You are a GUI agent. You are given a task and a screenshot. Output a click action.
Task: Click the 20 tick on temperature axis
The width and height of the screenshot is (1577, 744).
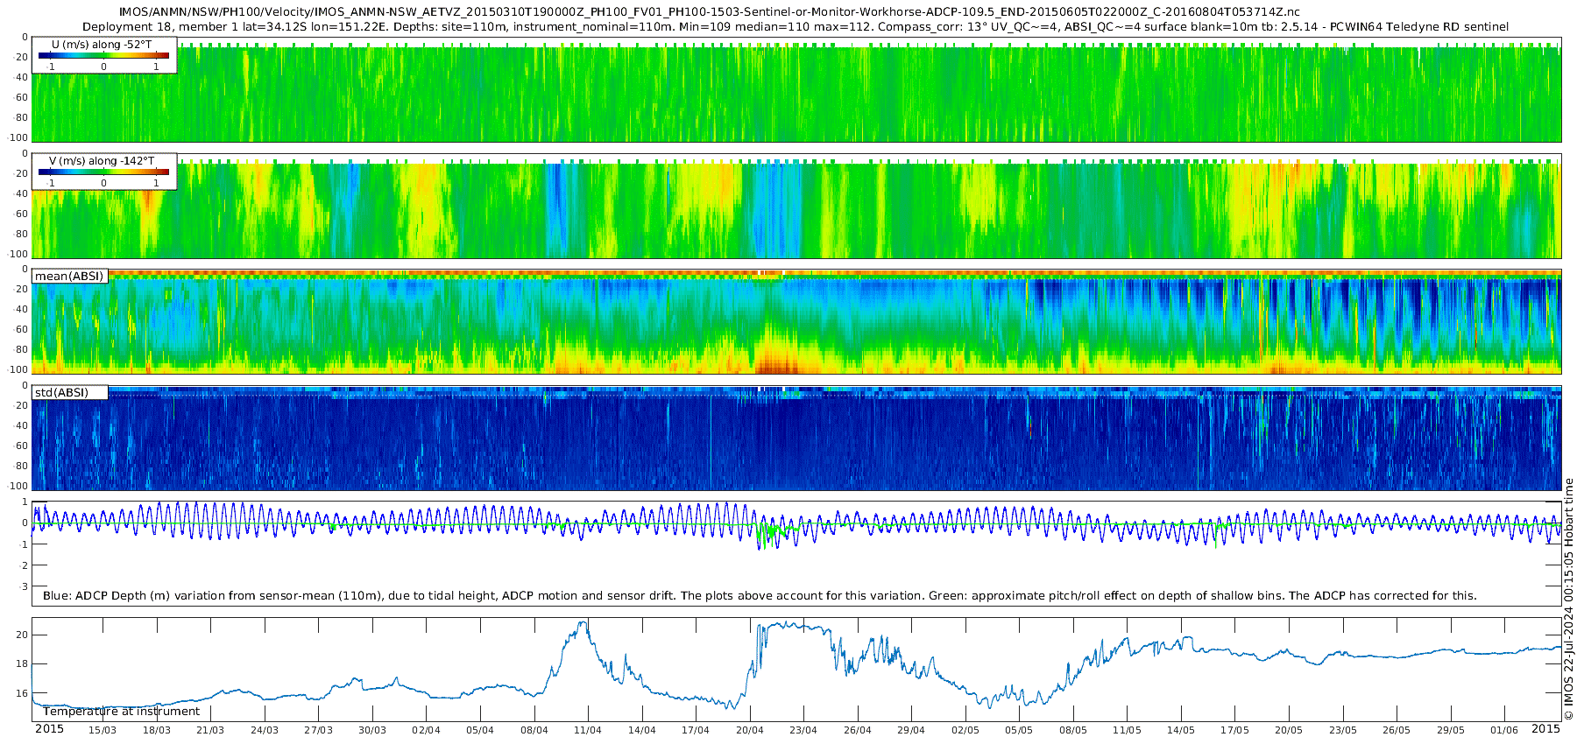pos(22,635)
